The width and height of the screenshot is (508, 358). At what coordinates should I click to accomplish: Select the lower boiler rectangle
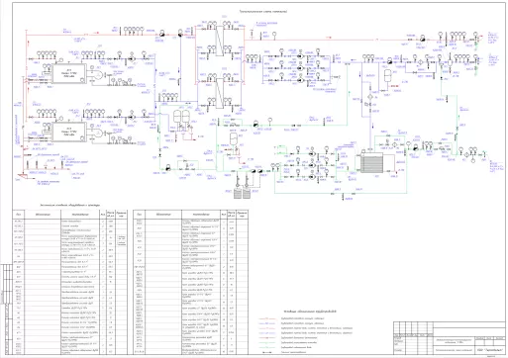[69, 132]
